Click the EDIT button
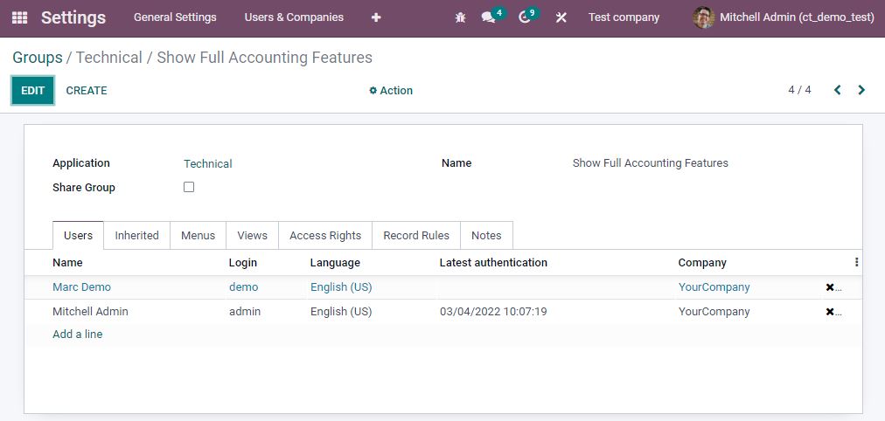The height and width of the screenshot is (421, 885). point(32,90)
